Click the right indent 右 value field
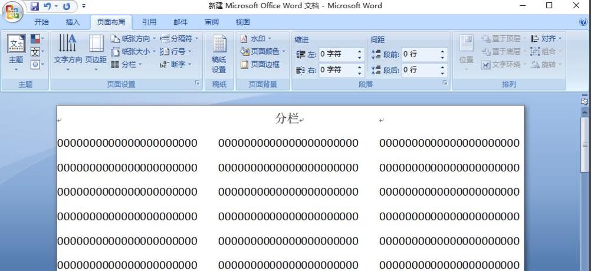 (x=337, y=70)
